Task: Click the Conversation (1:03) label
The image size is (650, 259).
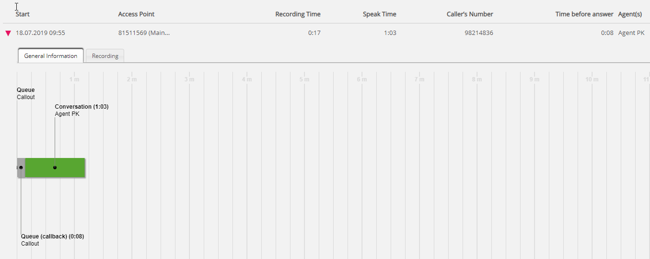Action: coord(81,107)
